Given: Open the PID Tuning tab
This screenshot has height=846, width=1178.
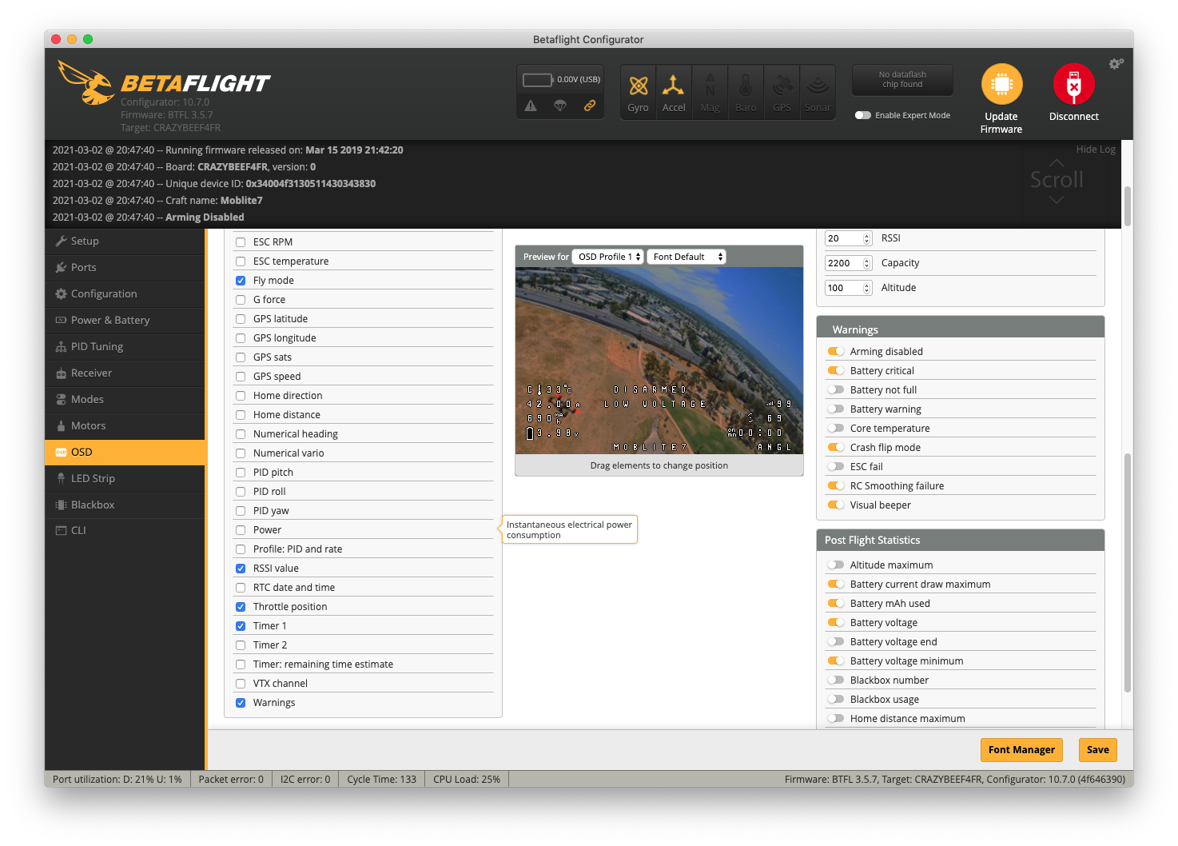Looking at the screenshot, I should [x=125, y=346].
